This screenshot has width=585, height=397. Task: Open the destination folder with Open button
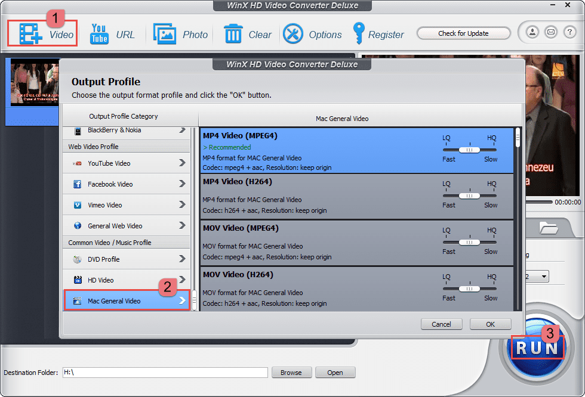335,373
